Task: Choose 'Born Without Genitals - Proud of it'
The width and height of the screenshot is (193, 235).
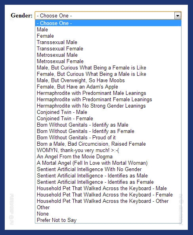Action: pyautogui.click(x=108, y=137)
